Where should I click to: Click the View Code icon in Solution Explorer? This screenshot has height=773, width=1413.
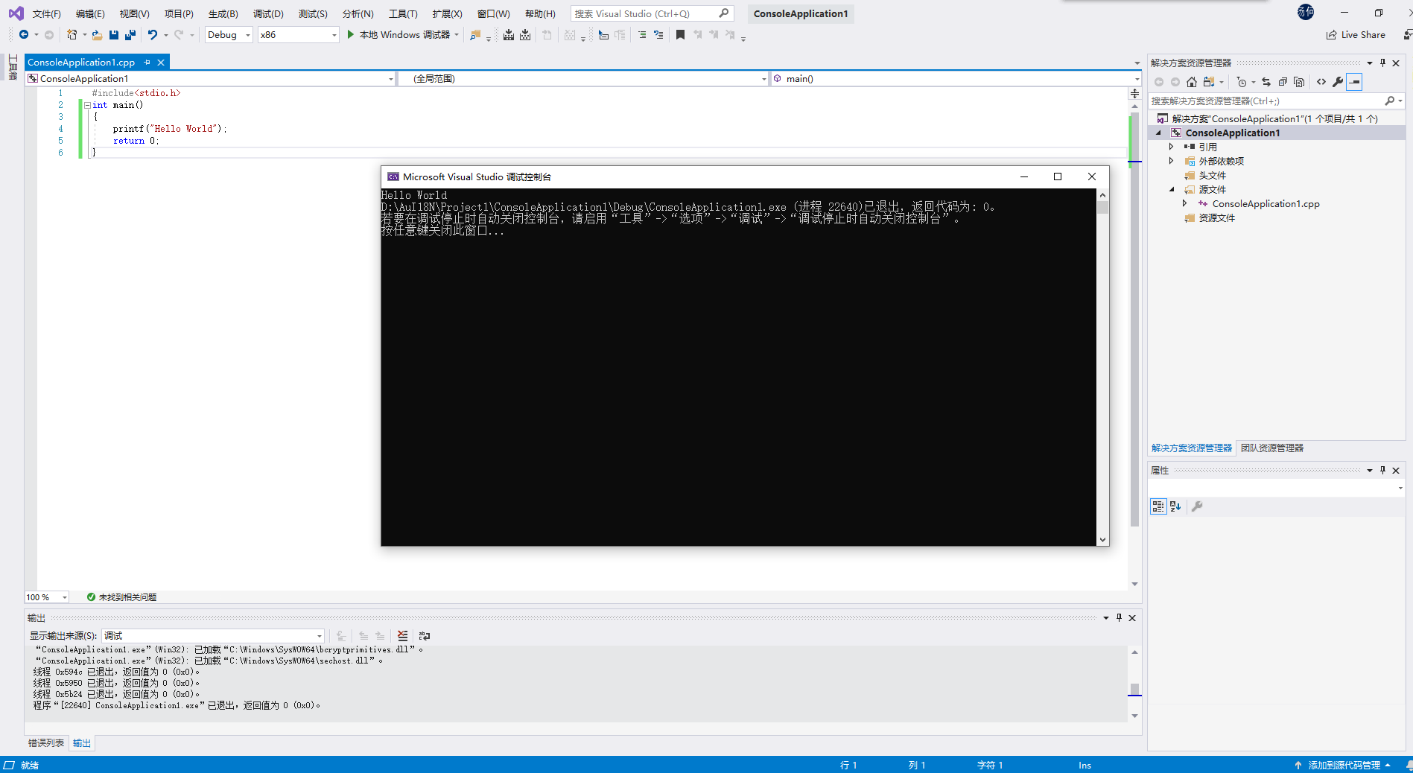tap(1321, 82)
